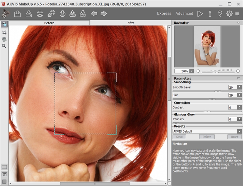Click the horizontal image scrollbar
The width and height of the screenshot is (243, 186).
pyautogui.click(x=95, y=184)
